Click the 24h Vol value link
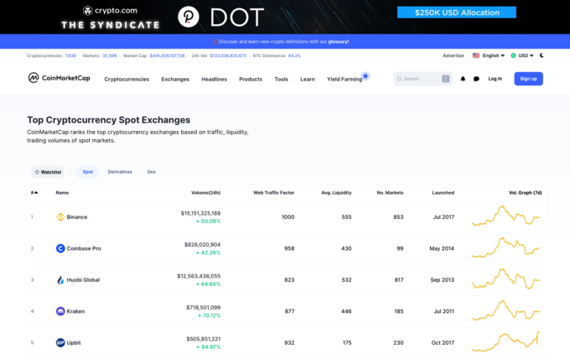The image size is (570, 359). click(228, 55)
